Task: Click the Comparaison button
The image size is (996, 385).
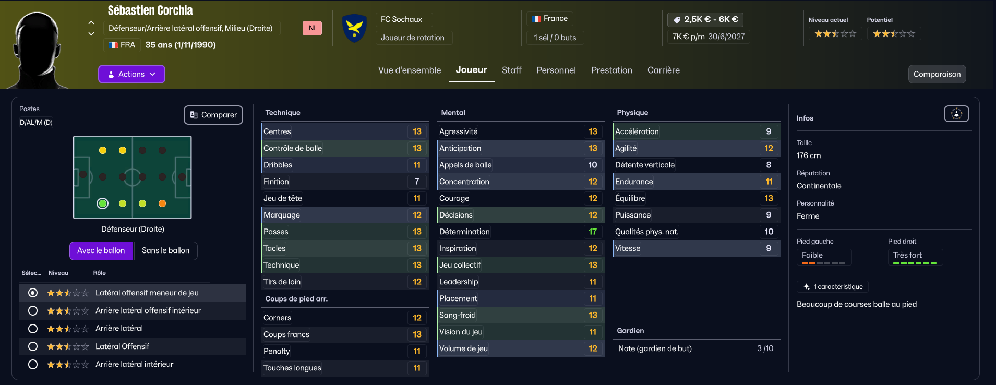Action: [x=937, y=74]
